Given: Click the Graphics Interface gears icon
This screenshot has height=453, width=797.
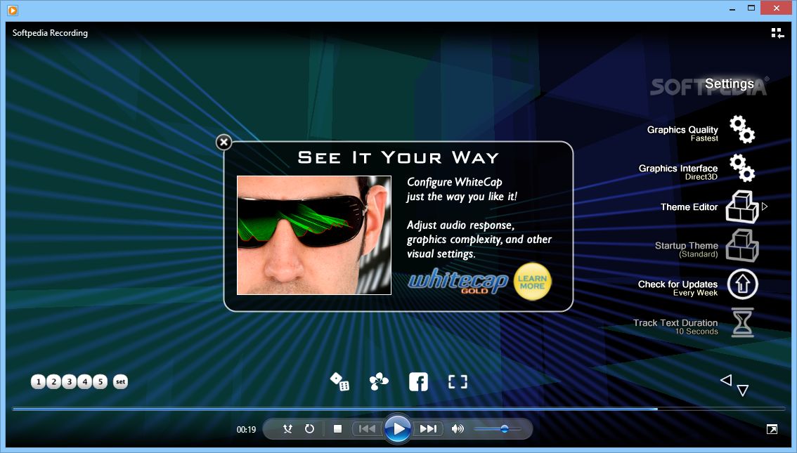Looking at the screenshot, I should click(742, 168).
